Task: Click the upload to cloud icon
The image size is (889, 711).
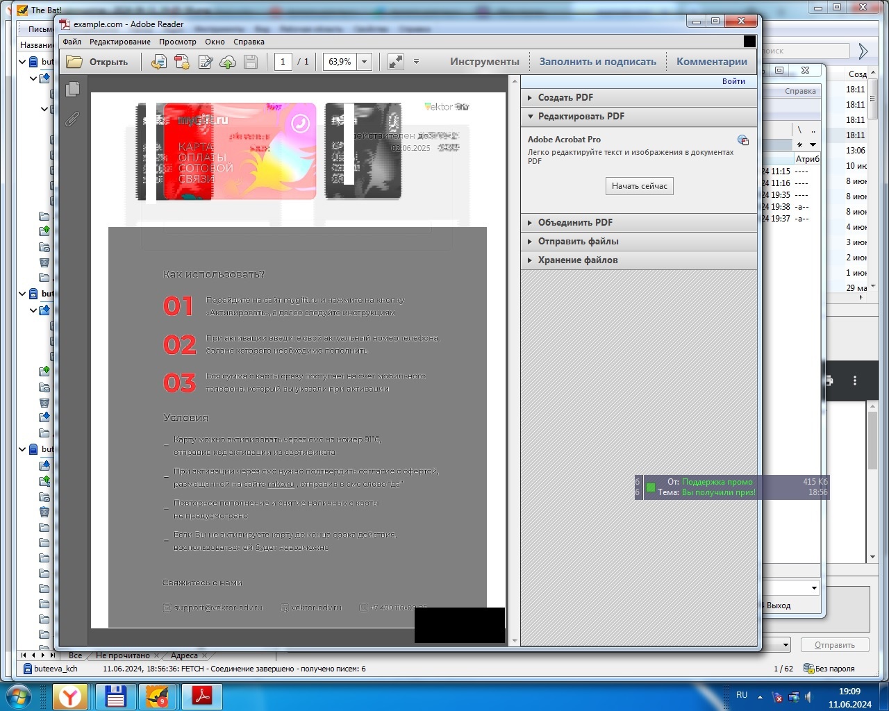Action: (x=228, y=62)
